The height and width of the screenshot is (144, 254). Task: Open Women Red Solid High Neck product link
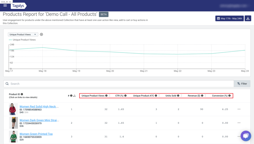(39, 107)
